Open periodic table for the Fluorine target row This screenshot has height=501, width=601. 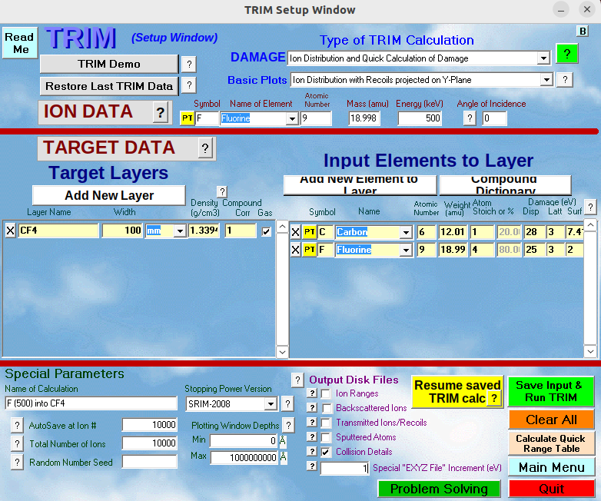(x=309, y=250)
